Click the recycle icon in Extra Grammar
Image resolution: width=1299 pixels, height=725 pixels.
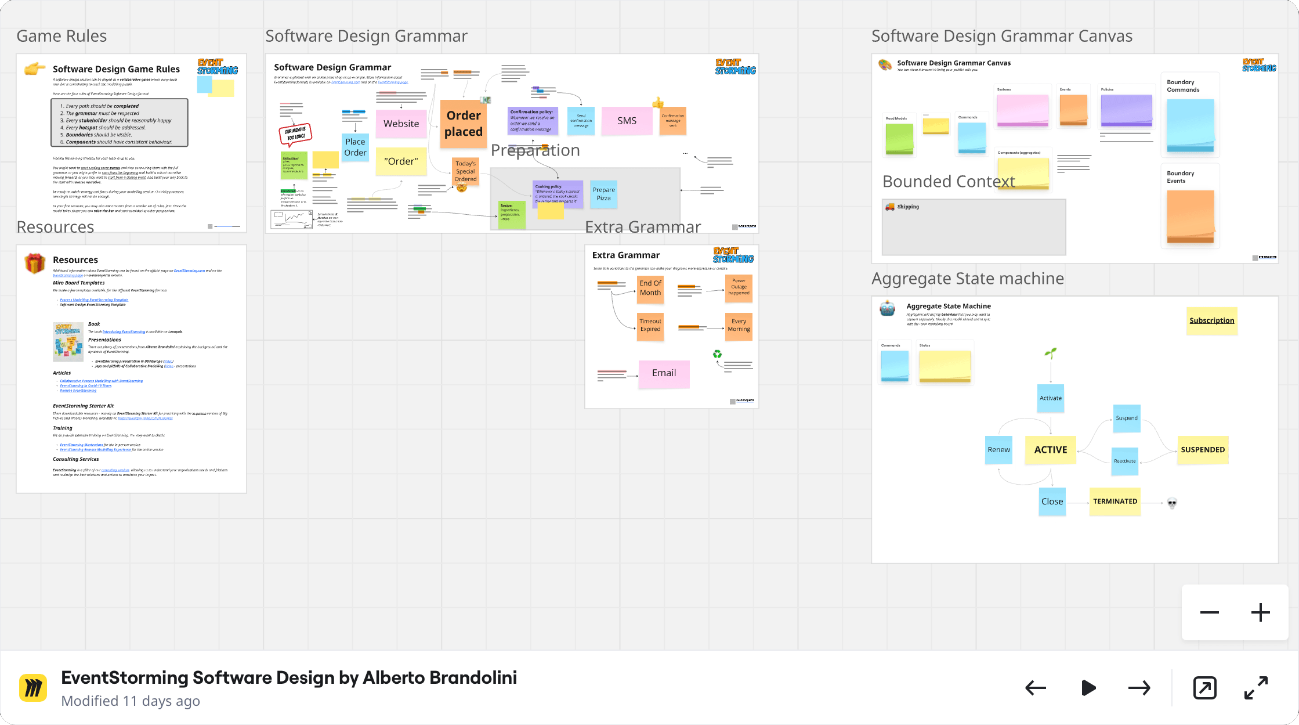[718, 354]
